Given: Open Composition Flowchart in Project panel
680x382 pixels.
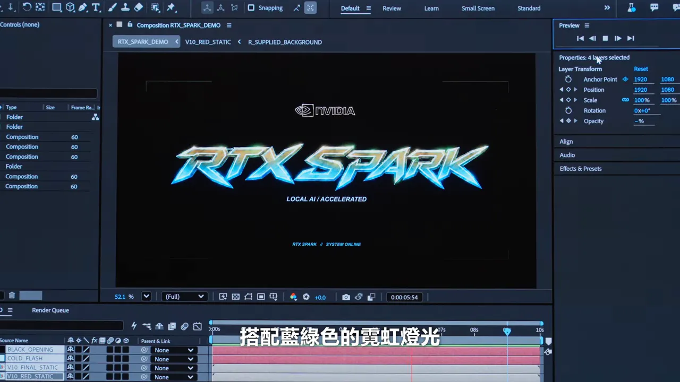Looking at the screenshot, I should [x=95, y=117].
